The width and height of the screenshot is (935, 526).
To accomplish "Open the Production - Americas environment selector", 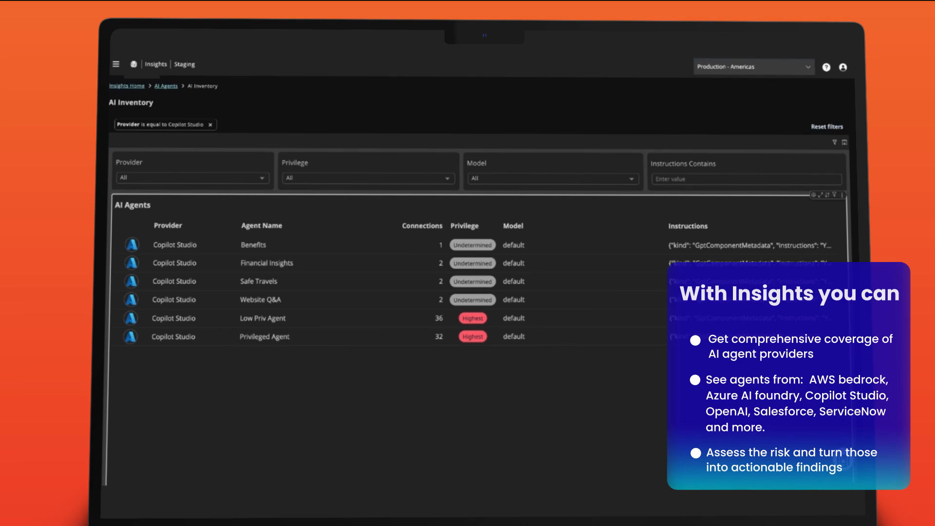I will tap(754, 67).
